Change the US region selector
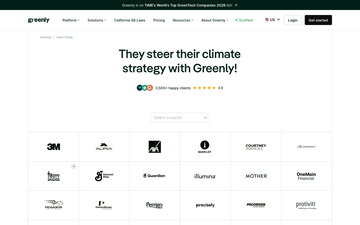The height and width of the screenshot is (225, 360). tap(272, 20)
